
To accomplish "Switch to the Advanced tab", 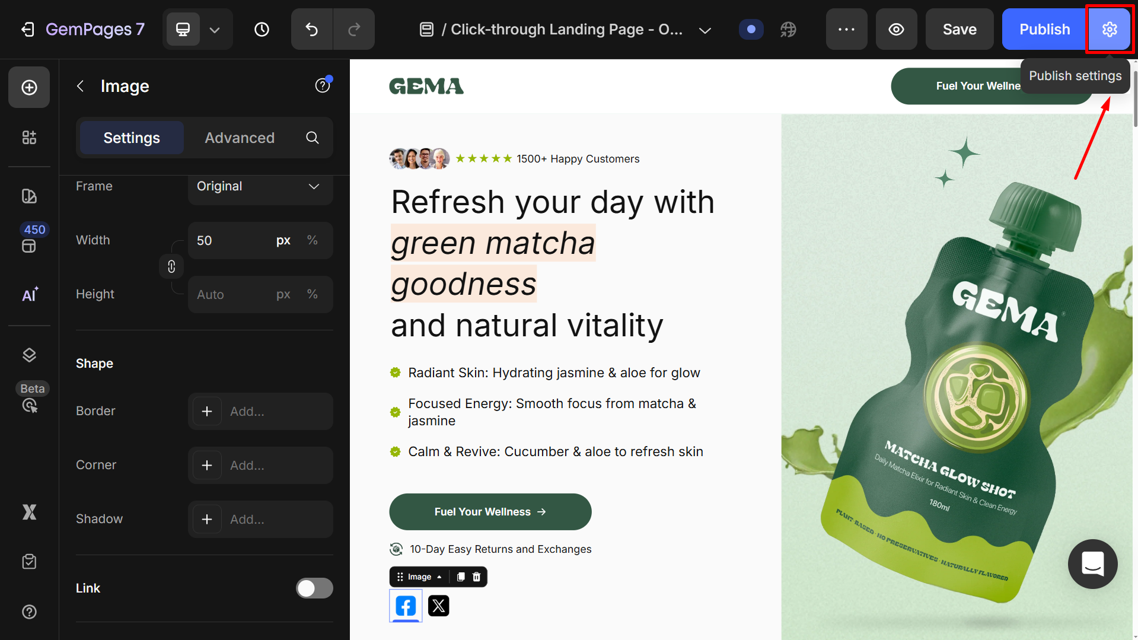I will (x=240, y=138).
